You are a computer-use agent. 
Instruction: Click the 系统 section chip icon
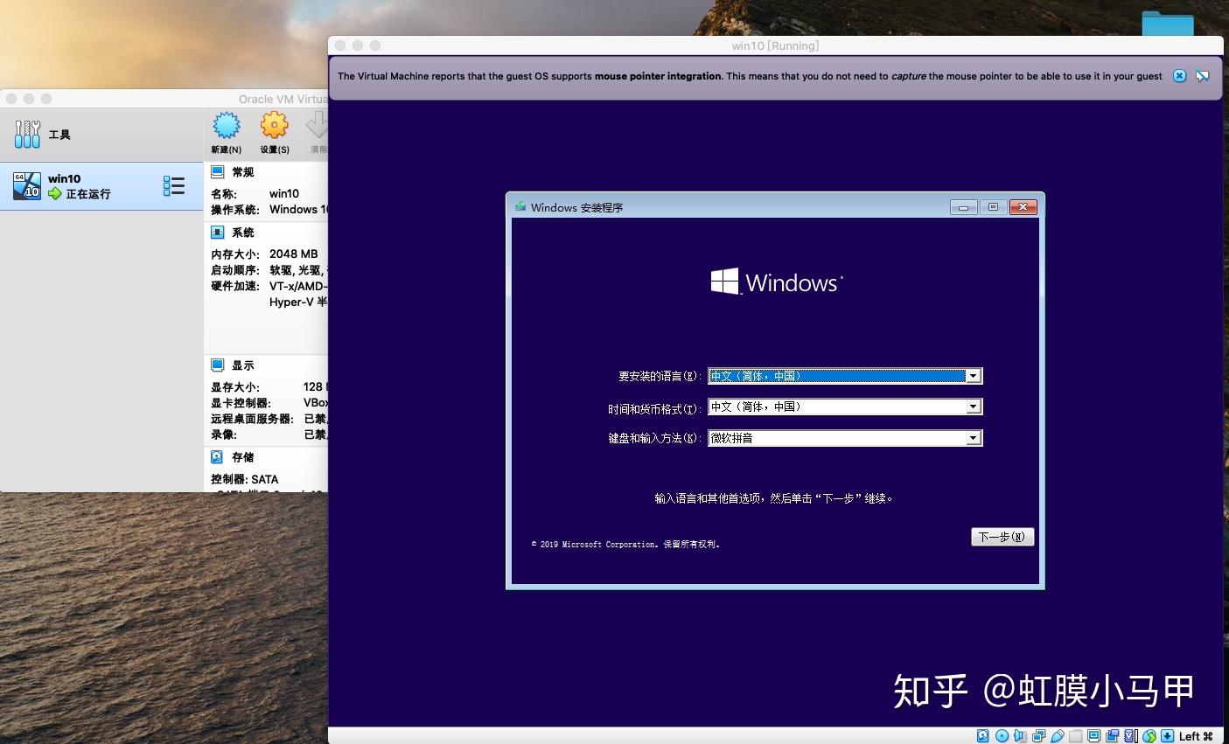tap(218, 232)
